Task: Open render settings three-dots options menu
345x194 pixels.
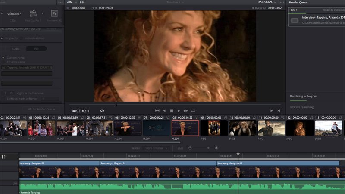Action: [x=60, y=2]
